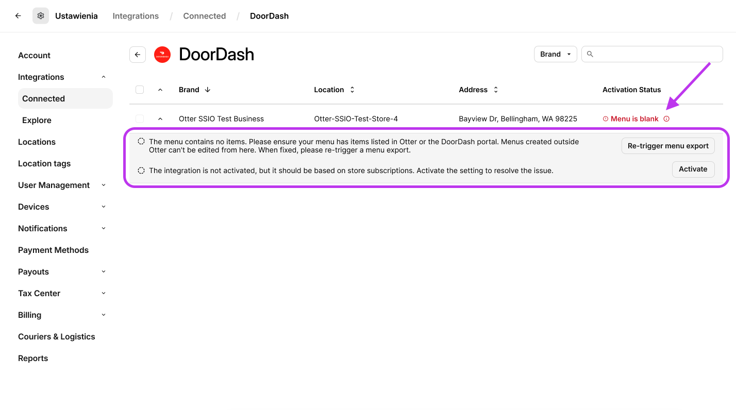This screenshot has width=736, height=410.
Task: Check the Otter SSIO Test Business row checkbox
Action: [x=140, y=119]
